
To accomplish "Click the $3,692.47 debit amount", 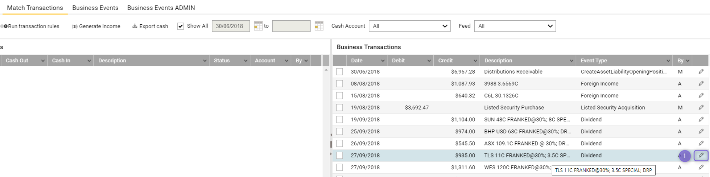I will [x=417, y=108].
